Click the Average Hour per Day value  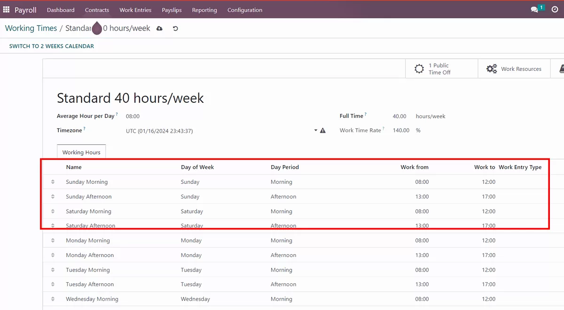(133, 116)
